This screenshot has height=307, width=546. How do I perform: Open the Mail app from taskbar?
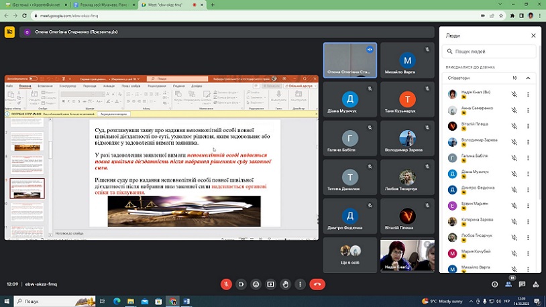(145, 301)
